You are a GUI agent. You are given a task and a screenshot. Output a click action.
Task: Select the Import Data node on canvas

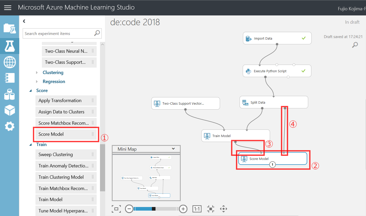click(x=277, y=38)
